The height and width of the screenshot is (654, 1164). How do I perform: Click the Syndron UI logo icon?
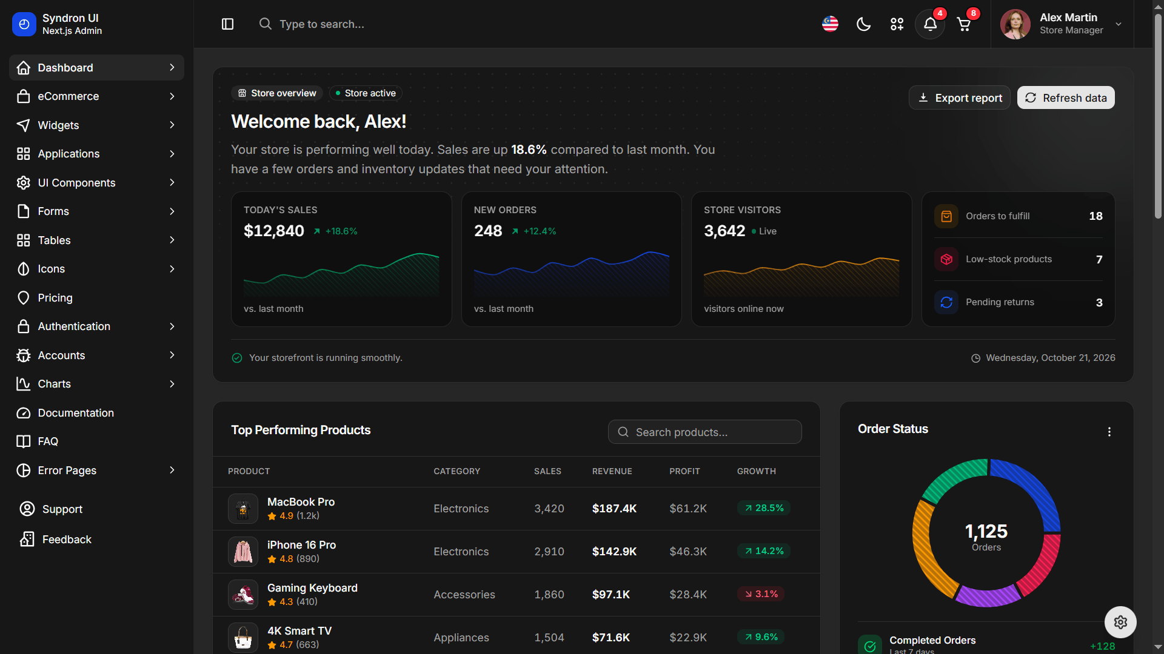[x=24, y=24]
